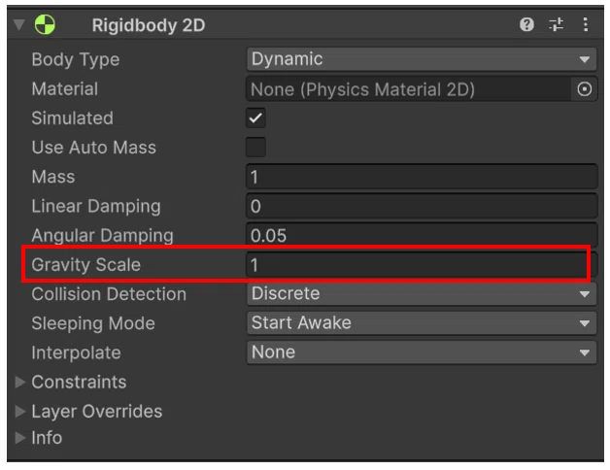
Task: Open the Body Type dropdown
Action: point(422,59)
